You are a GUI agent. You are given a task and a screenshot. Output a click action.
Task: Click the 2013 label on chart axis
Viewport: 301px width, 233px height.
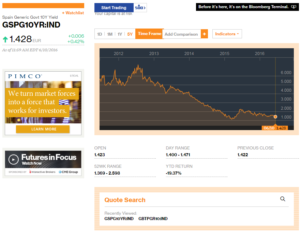pyautogui.click(x=154, y=54)
